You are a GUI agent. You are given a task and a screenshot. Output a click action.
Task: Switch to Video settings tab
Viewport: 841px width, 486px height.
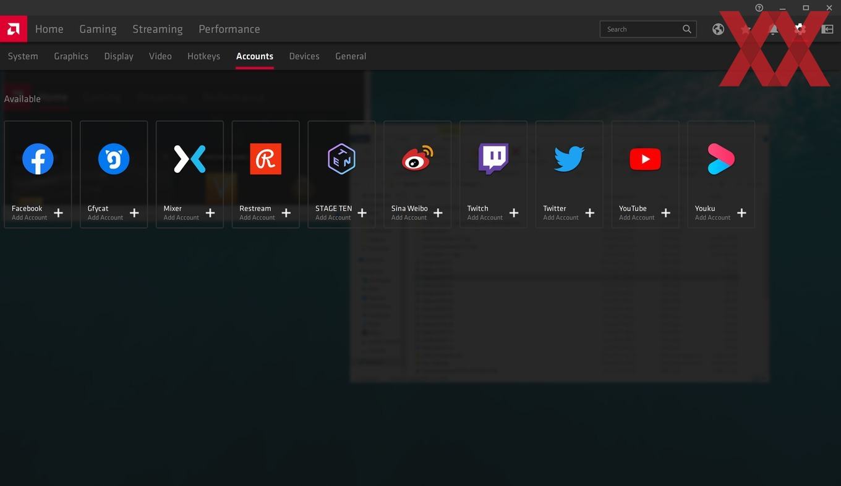click(160, 56)
